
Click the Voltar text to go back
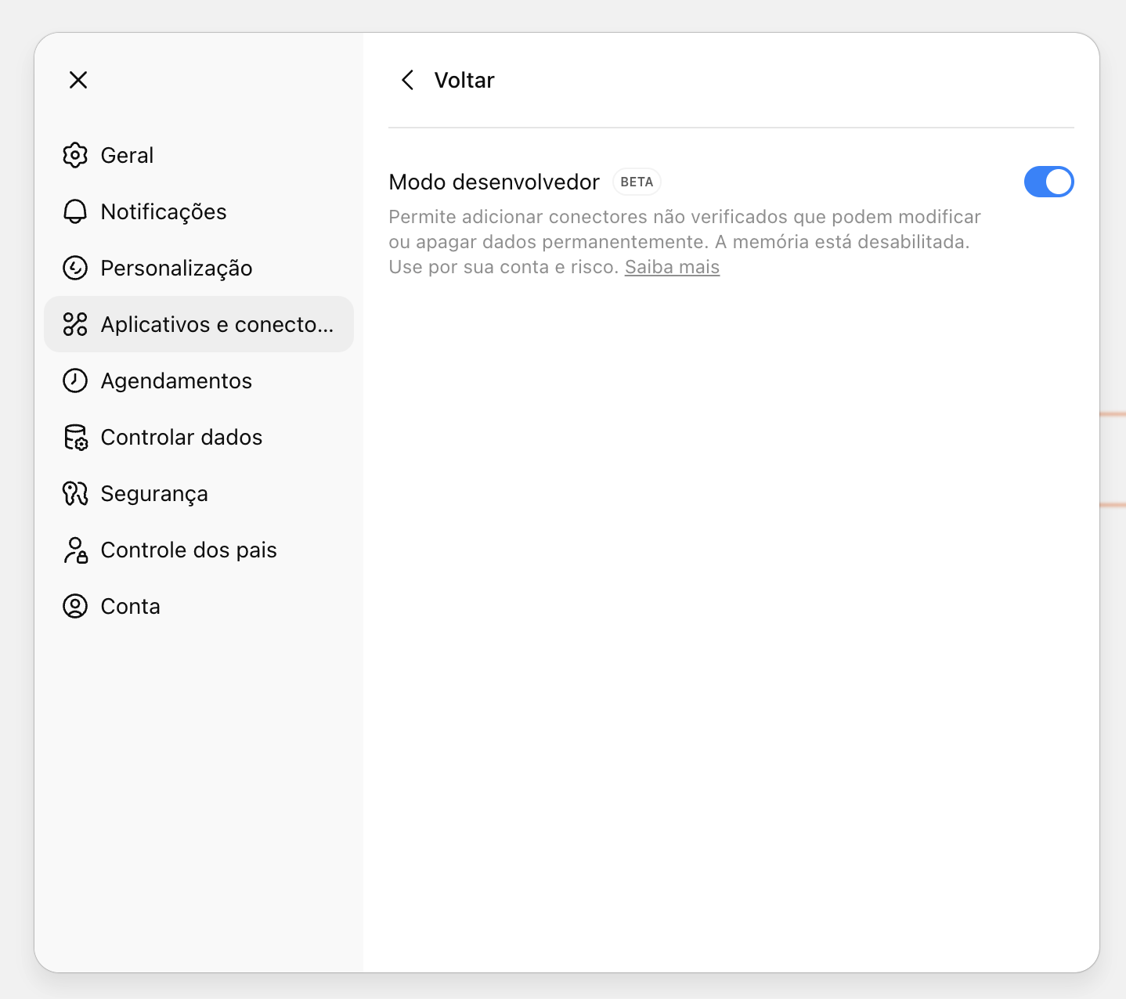(x=464, y=80)
